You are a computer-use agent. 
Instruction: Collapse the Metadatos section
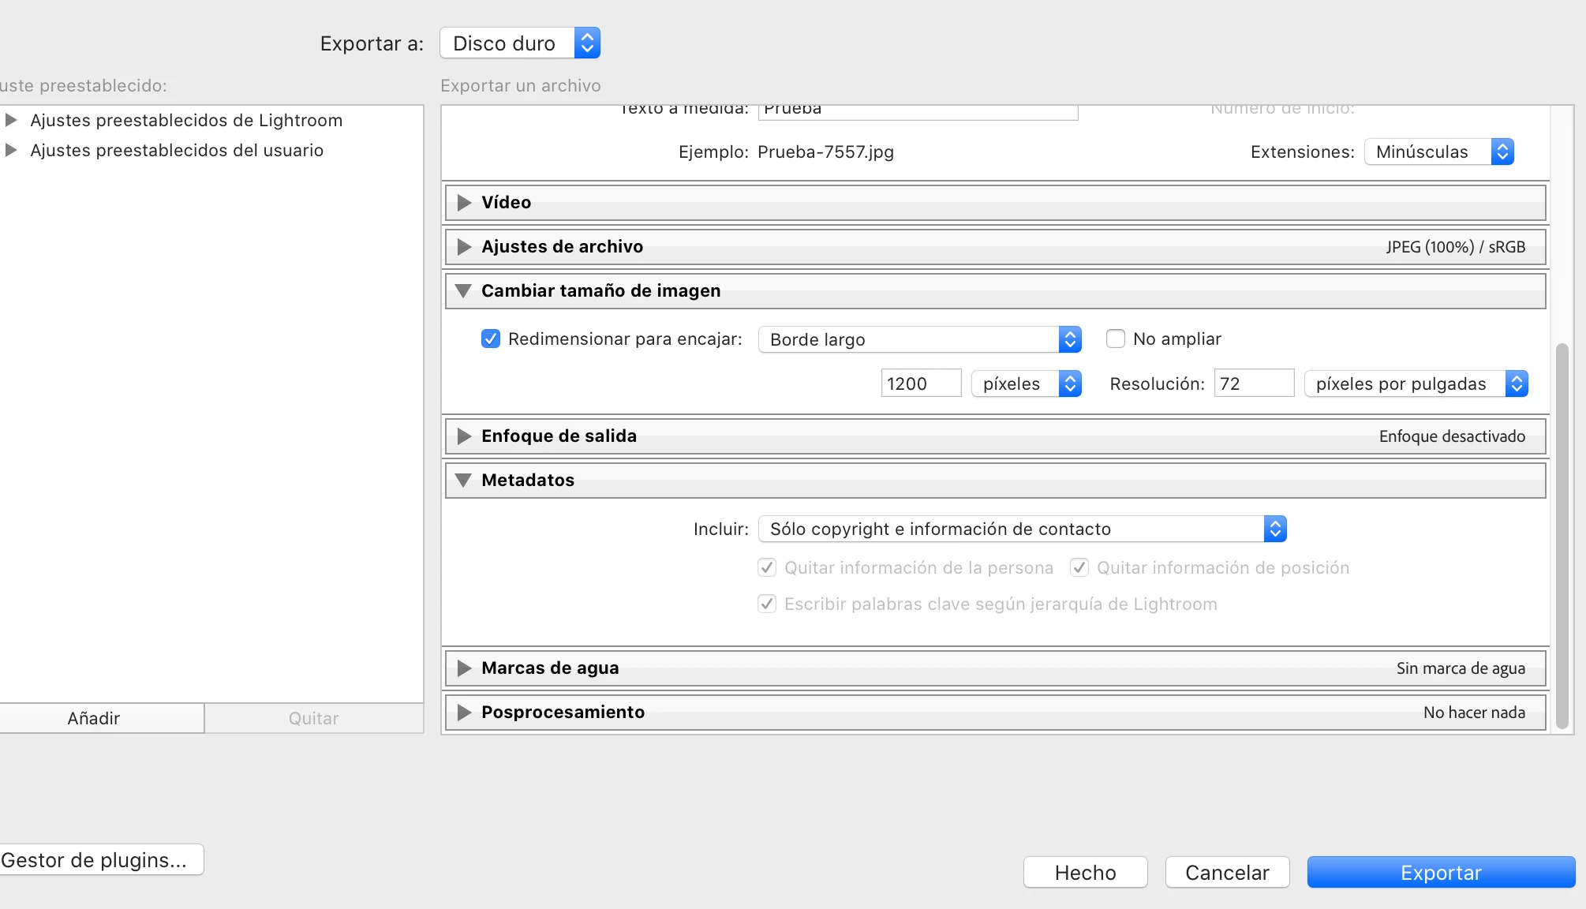coord(464,481)
